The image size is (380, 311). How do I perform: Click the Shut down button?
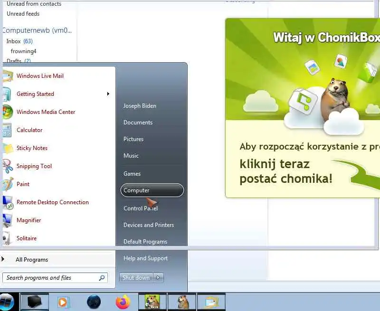pyautogui.click(x=136, y=278)
